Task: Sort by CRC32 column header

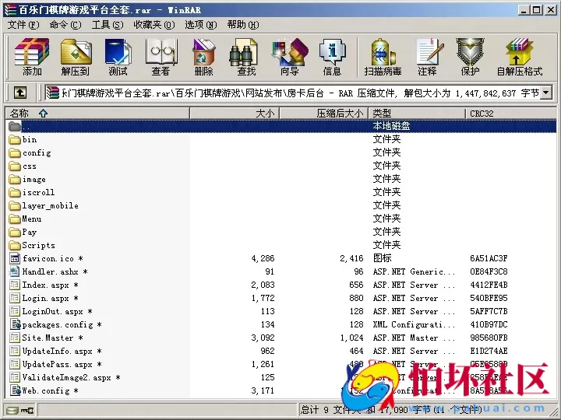Action: coord(511,114)
